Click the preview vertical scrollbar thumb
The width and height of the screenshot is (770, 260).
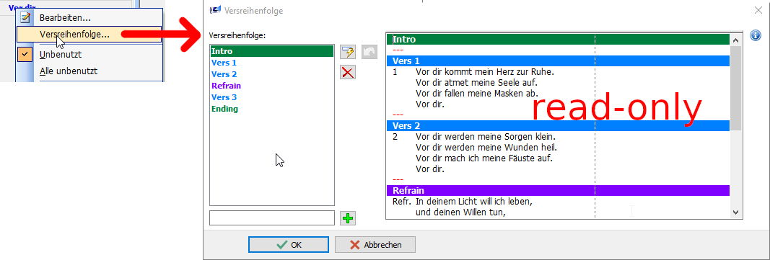click(x=735, y=88)
